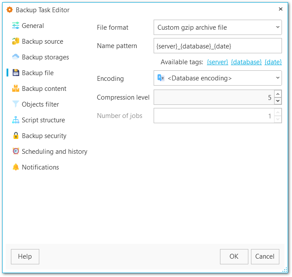Increase the Compression level value
Screen dimensions: 292x277
(x=278, y=94)
